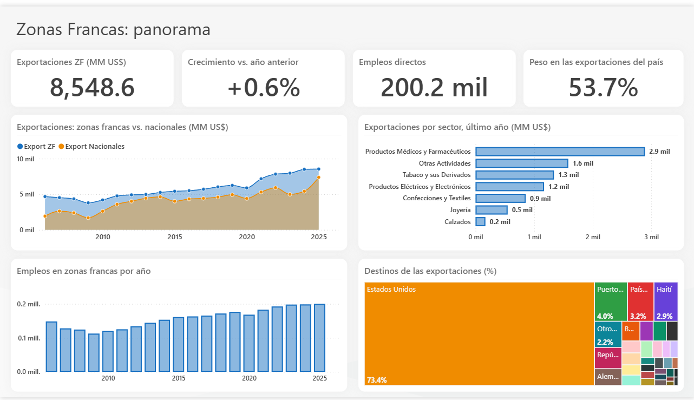This screenshot has width=694, height=400.
Task: Select the 'Empleos en zonas francas por año' title
Action: tap(84, 271)
